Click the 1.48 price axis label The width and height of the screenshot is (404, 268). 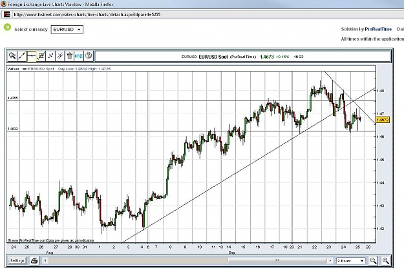(380, 91)
